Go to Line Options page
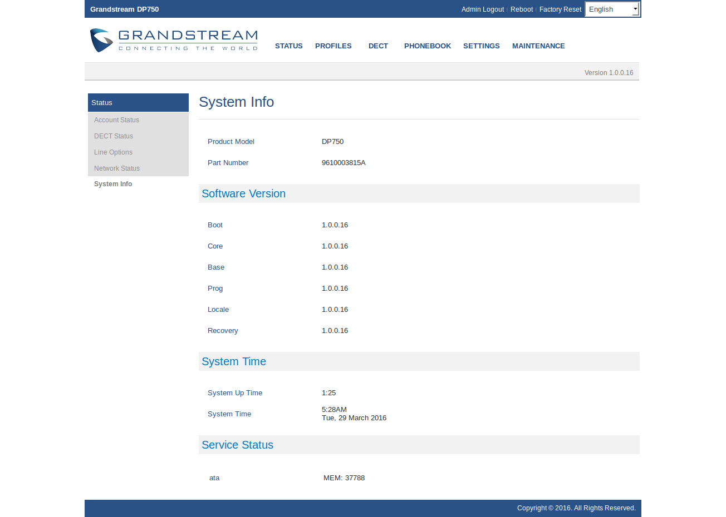The width and height of the screenshot is (726, 517). tap(113, 152)
